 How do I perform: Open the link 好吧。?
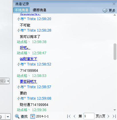point(25,47)
